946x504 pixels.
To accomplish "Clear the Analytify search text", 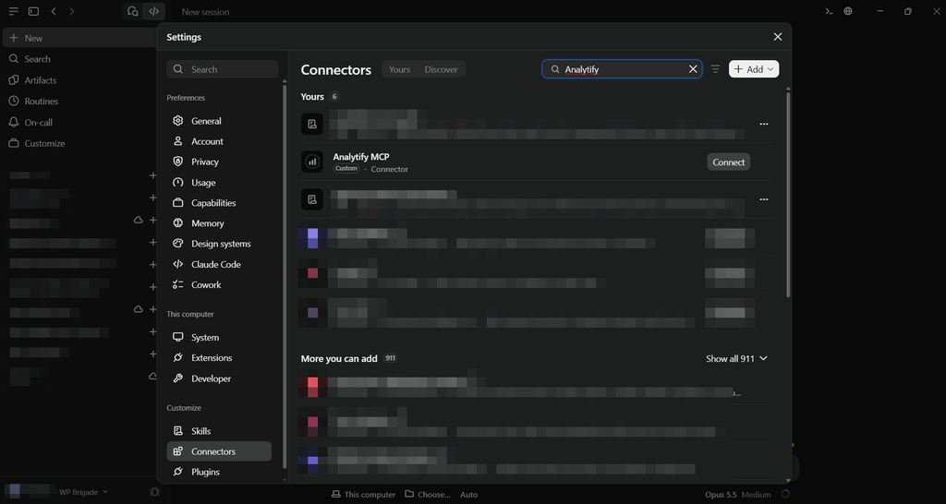I will coord(693,69).
